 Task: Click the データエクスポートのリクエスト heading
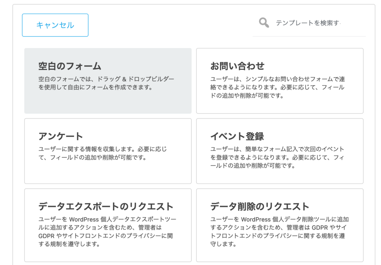point(106,207)
